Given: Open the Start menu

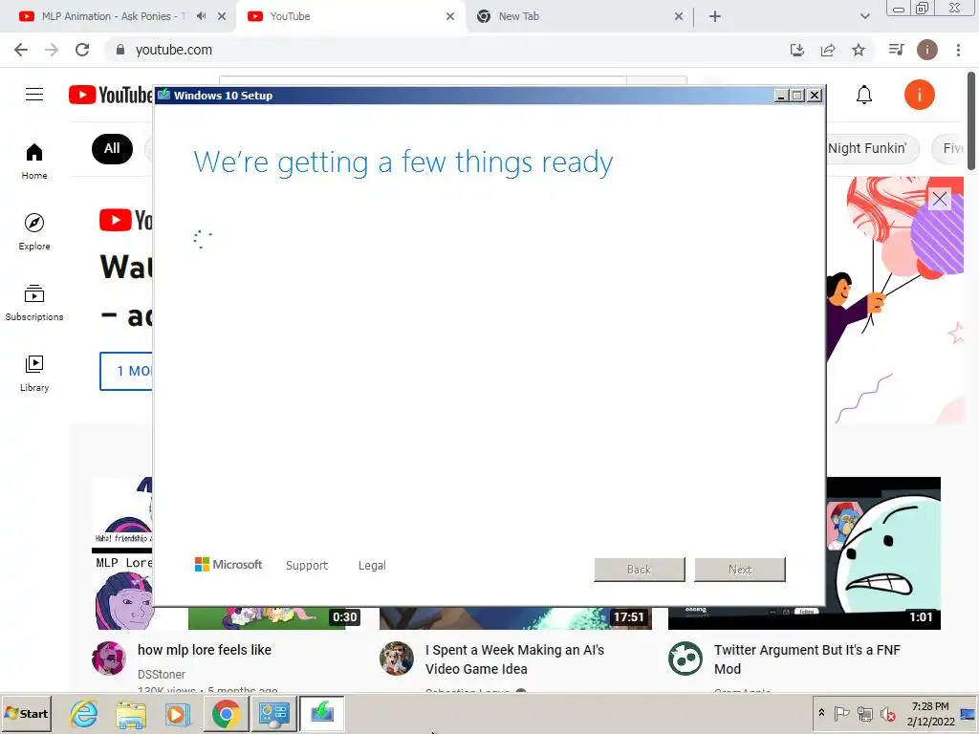Looking at the screenshot, I should (x=26, y=714).
